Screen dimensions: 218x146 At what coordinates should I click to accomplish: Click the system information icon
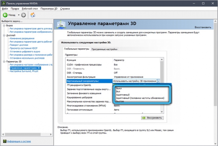(x=5, y=141)
